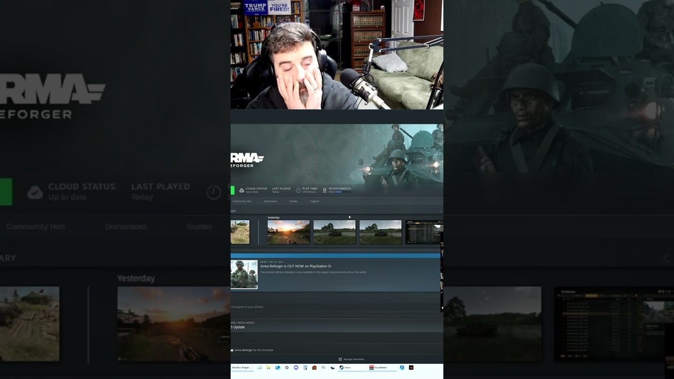Viewport: 674px width, 379px height.
Task: Open the dark server list screenshot
Action: (424, 232)
